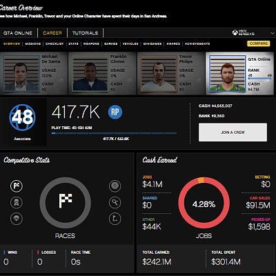
Task: Go to the GARAGE sub-menu
Action: (110, 43)
